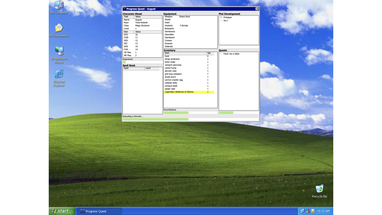
Task: Click the Experience progress bar
Action: 143,62
